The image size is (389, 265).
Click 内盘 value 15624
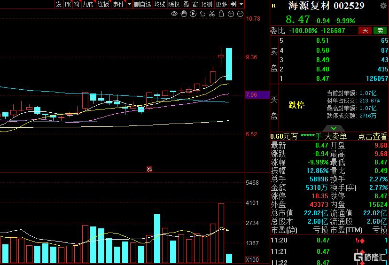pyautogui.click(x=378, y=204)
